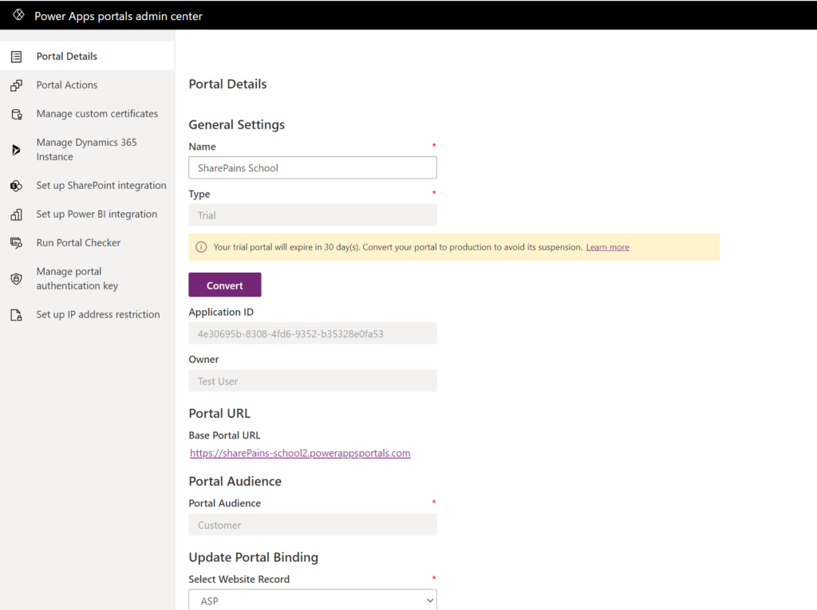The width and height of the screenshot is (817, 610).
Task: Click the Portal Actions icon
Action: point(16,85)
